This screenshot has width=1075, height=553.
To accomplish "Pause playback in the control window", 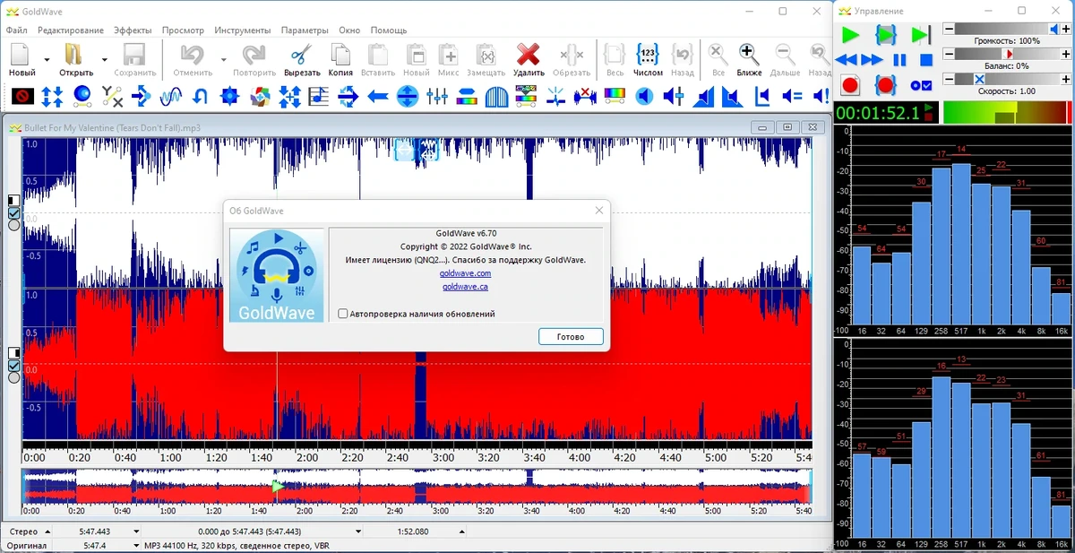I will coord(900,60).
